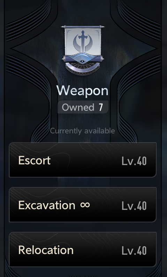Click the Owned count badge
167x277 pixels.
click(83, 107)
